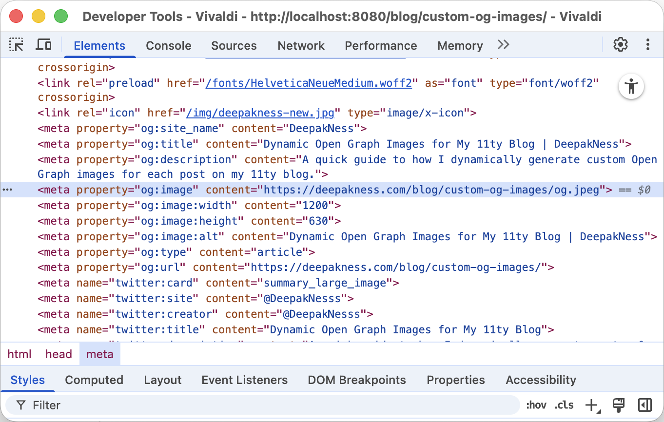664x422 pixels.
Task: Toggle the :hov pseudo-class state panel
Action: [x=536, y=405]
